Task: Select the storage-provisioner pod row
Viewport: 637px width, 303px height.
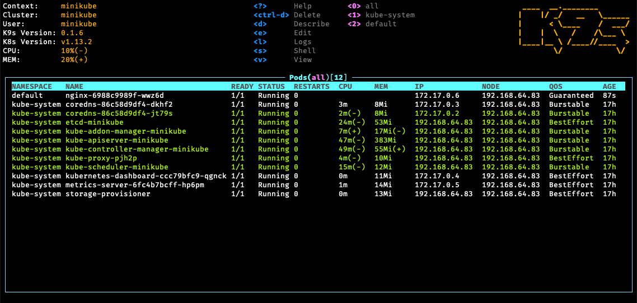Action: point(313,194)
